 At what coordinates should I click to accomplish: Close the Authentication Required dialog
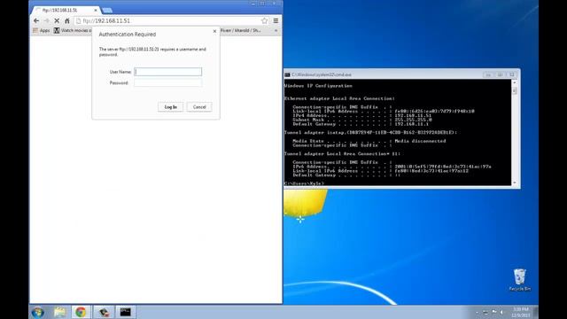tap(214, 32)
